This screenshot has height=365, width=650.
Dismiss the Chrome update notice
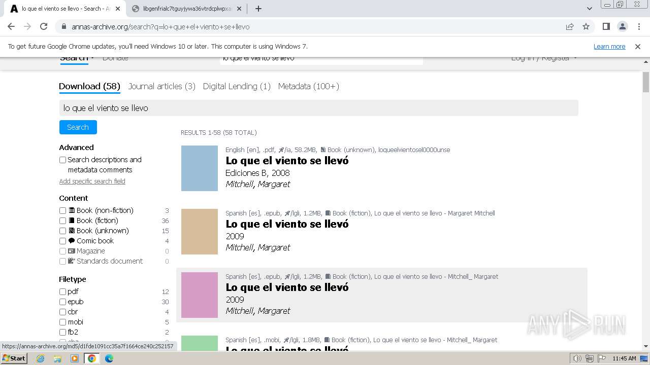(638, 46)
